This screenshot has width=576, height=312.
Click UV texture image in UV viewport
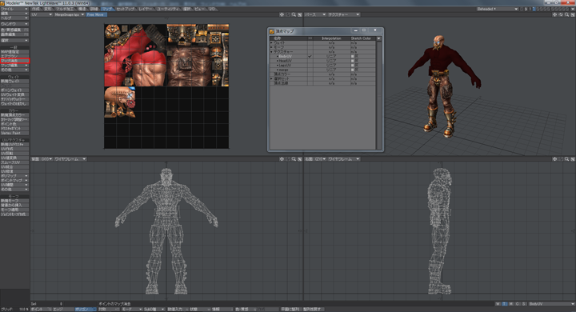166,86
